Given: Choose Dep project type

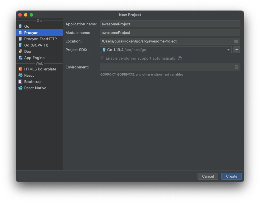Looking at the screenshot, I should 39,51.
